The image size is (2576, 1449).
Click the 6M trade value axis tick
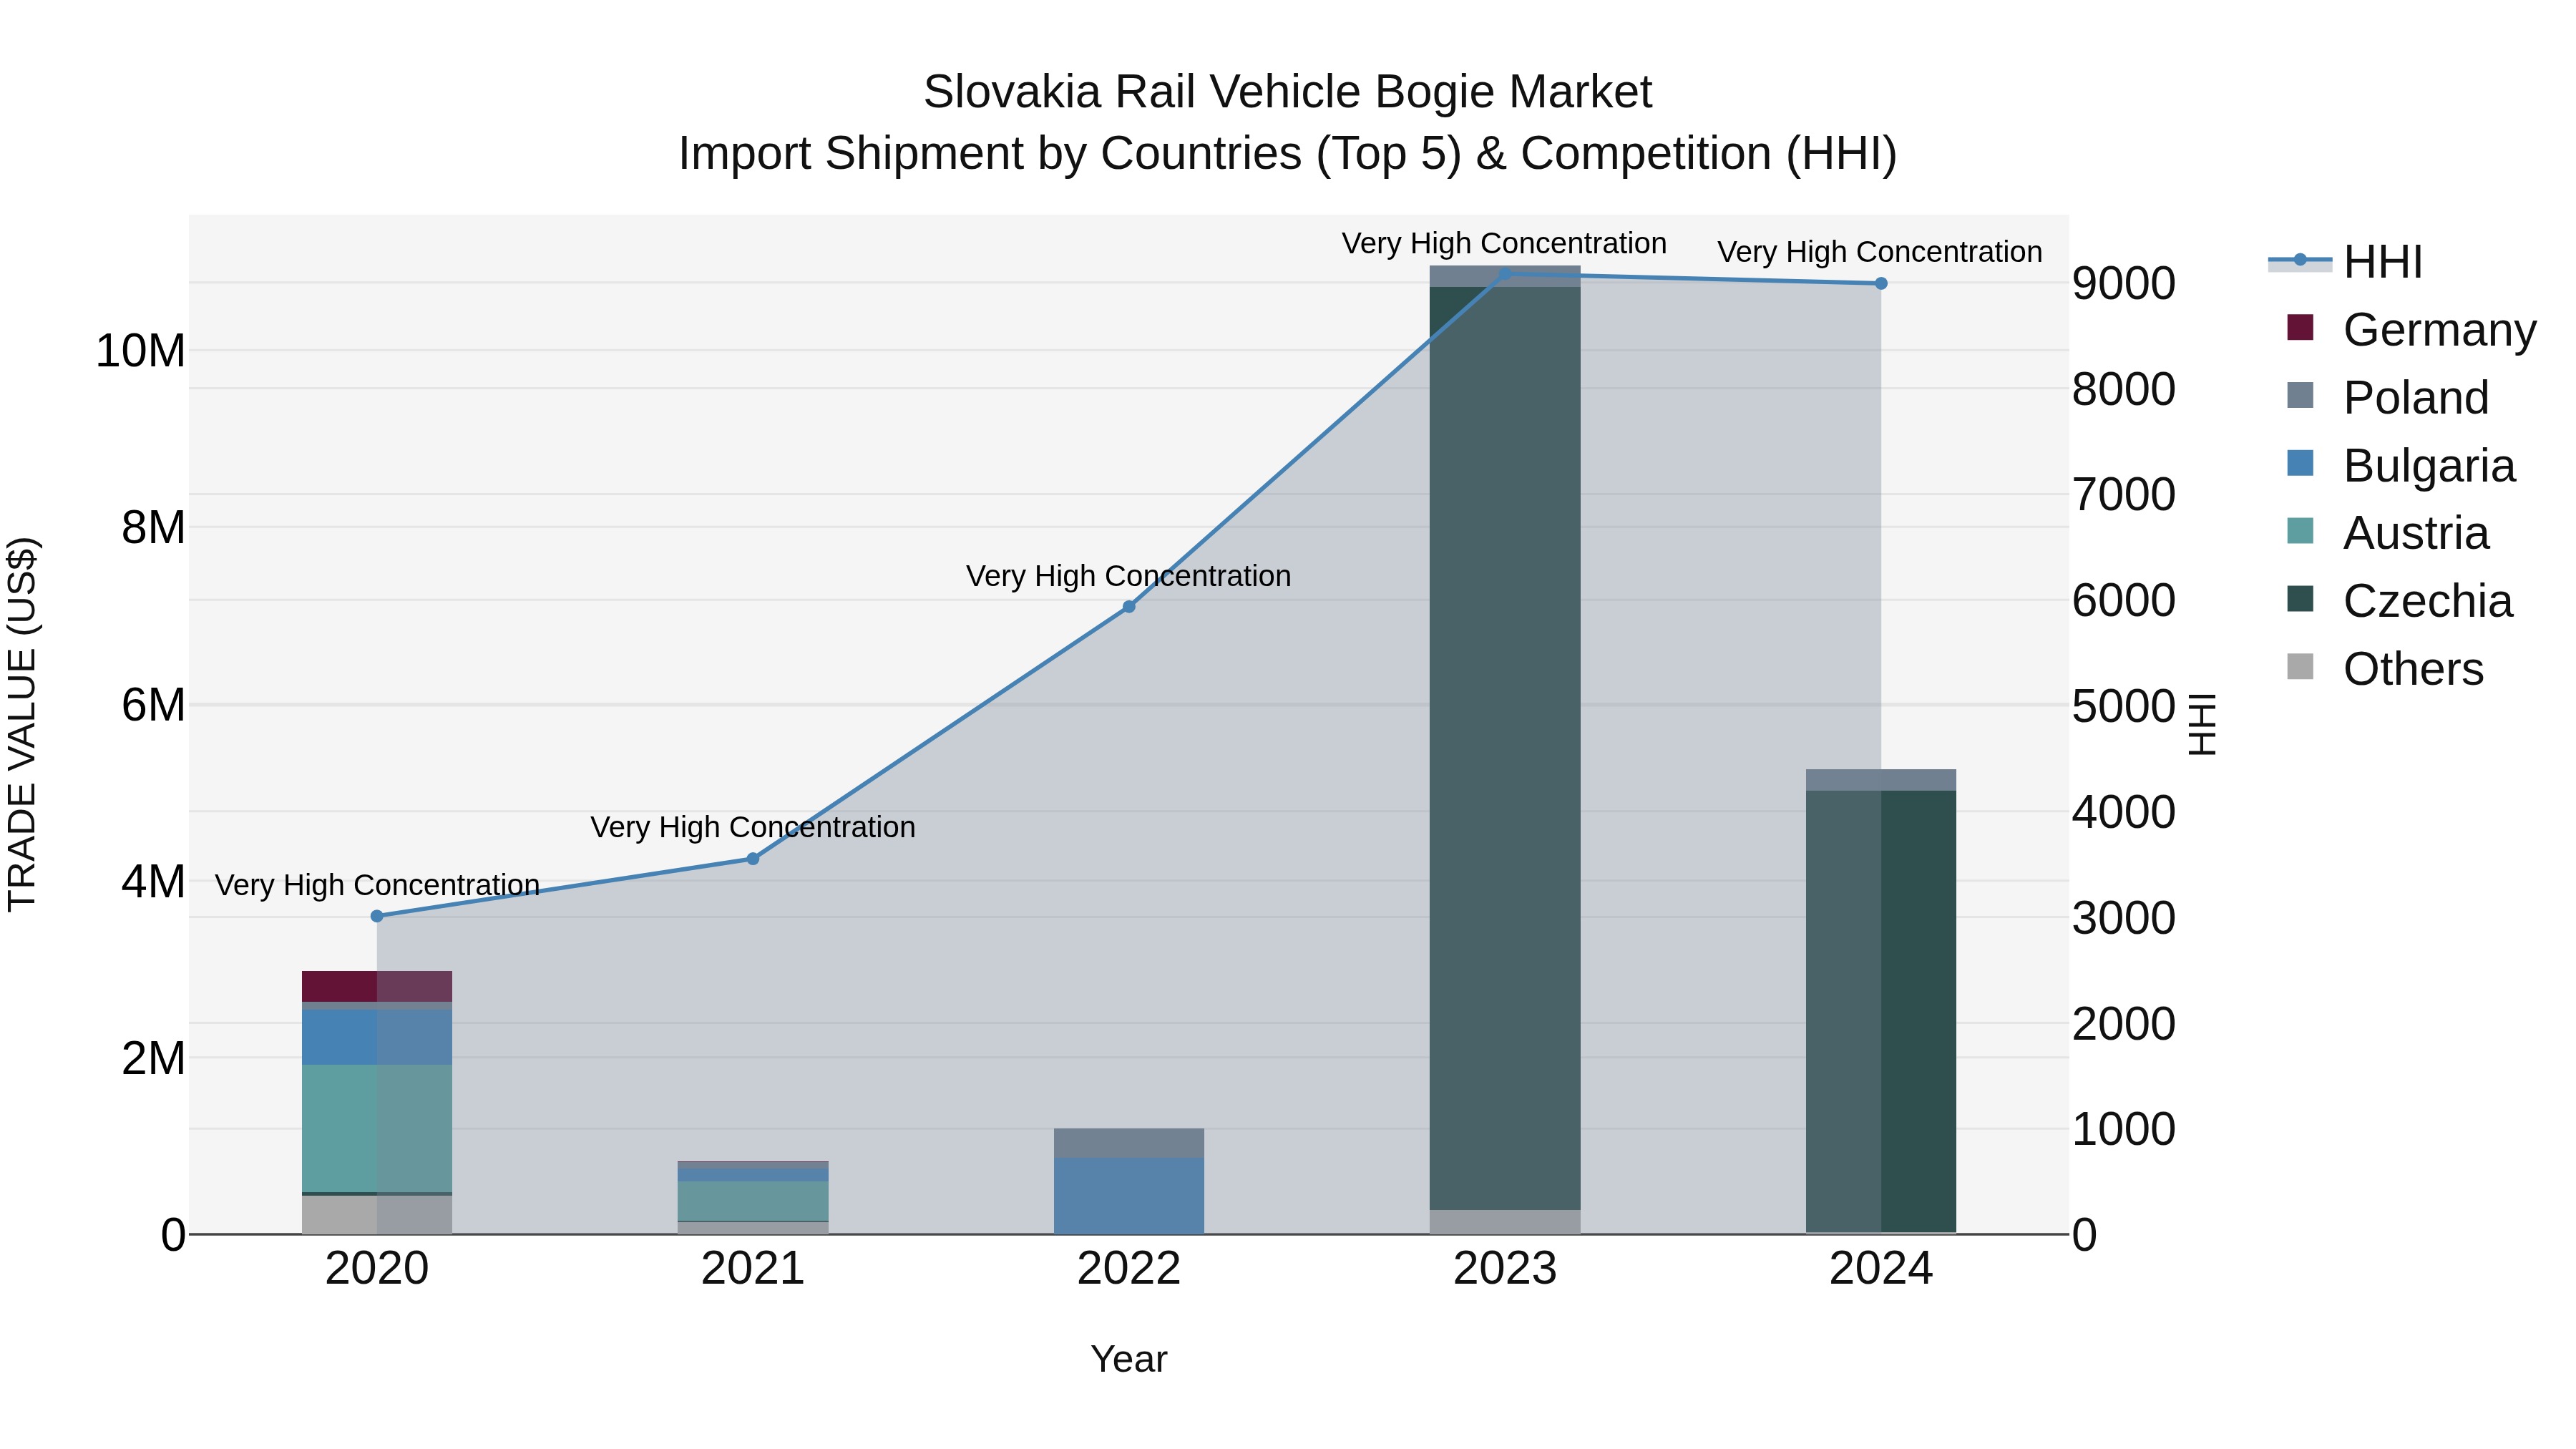pos(153,705)
